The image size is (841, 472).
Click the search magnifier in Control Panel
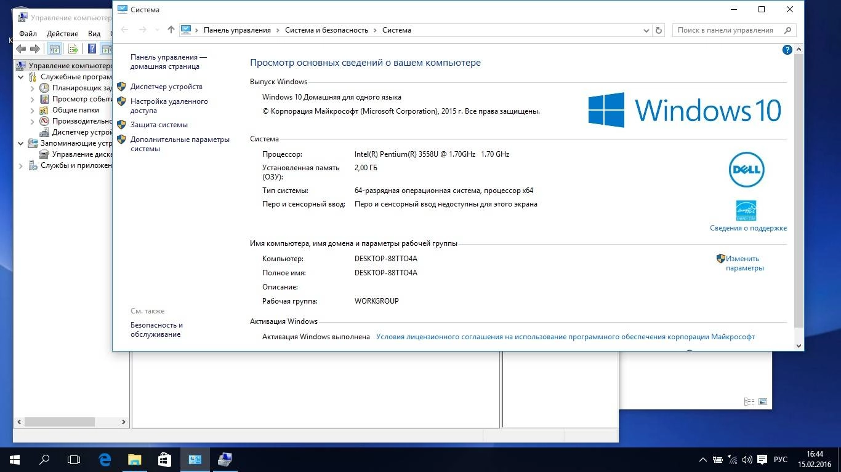tap(787, 30)
